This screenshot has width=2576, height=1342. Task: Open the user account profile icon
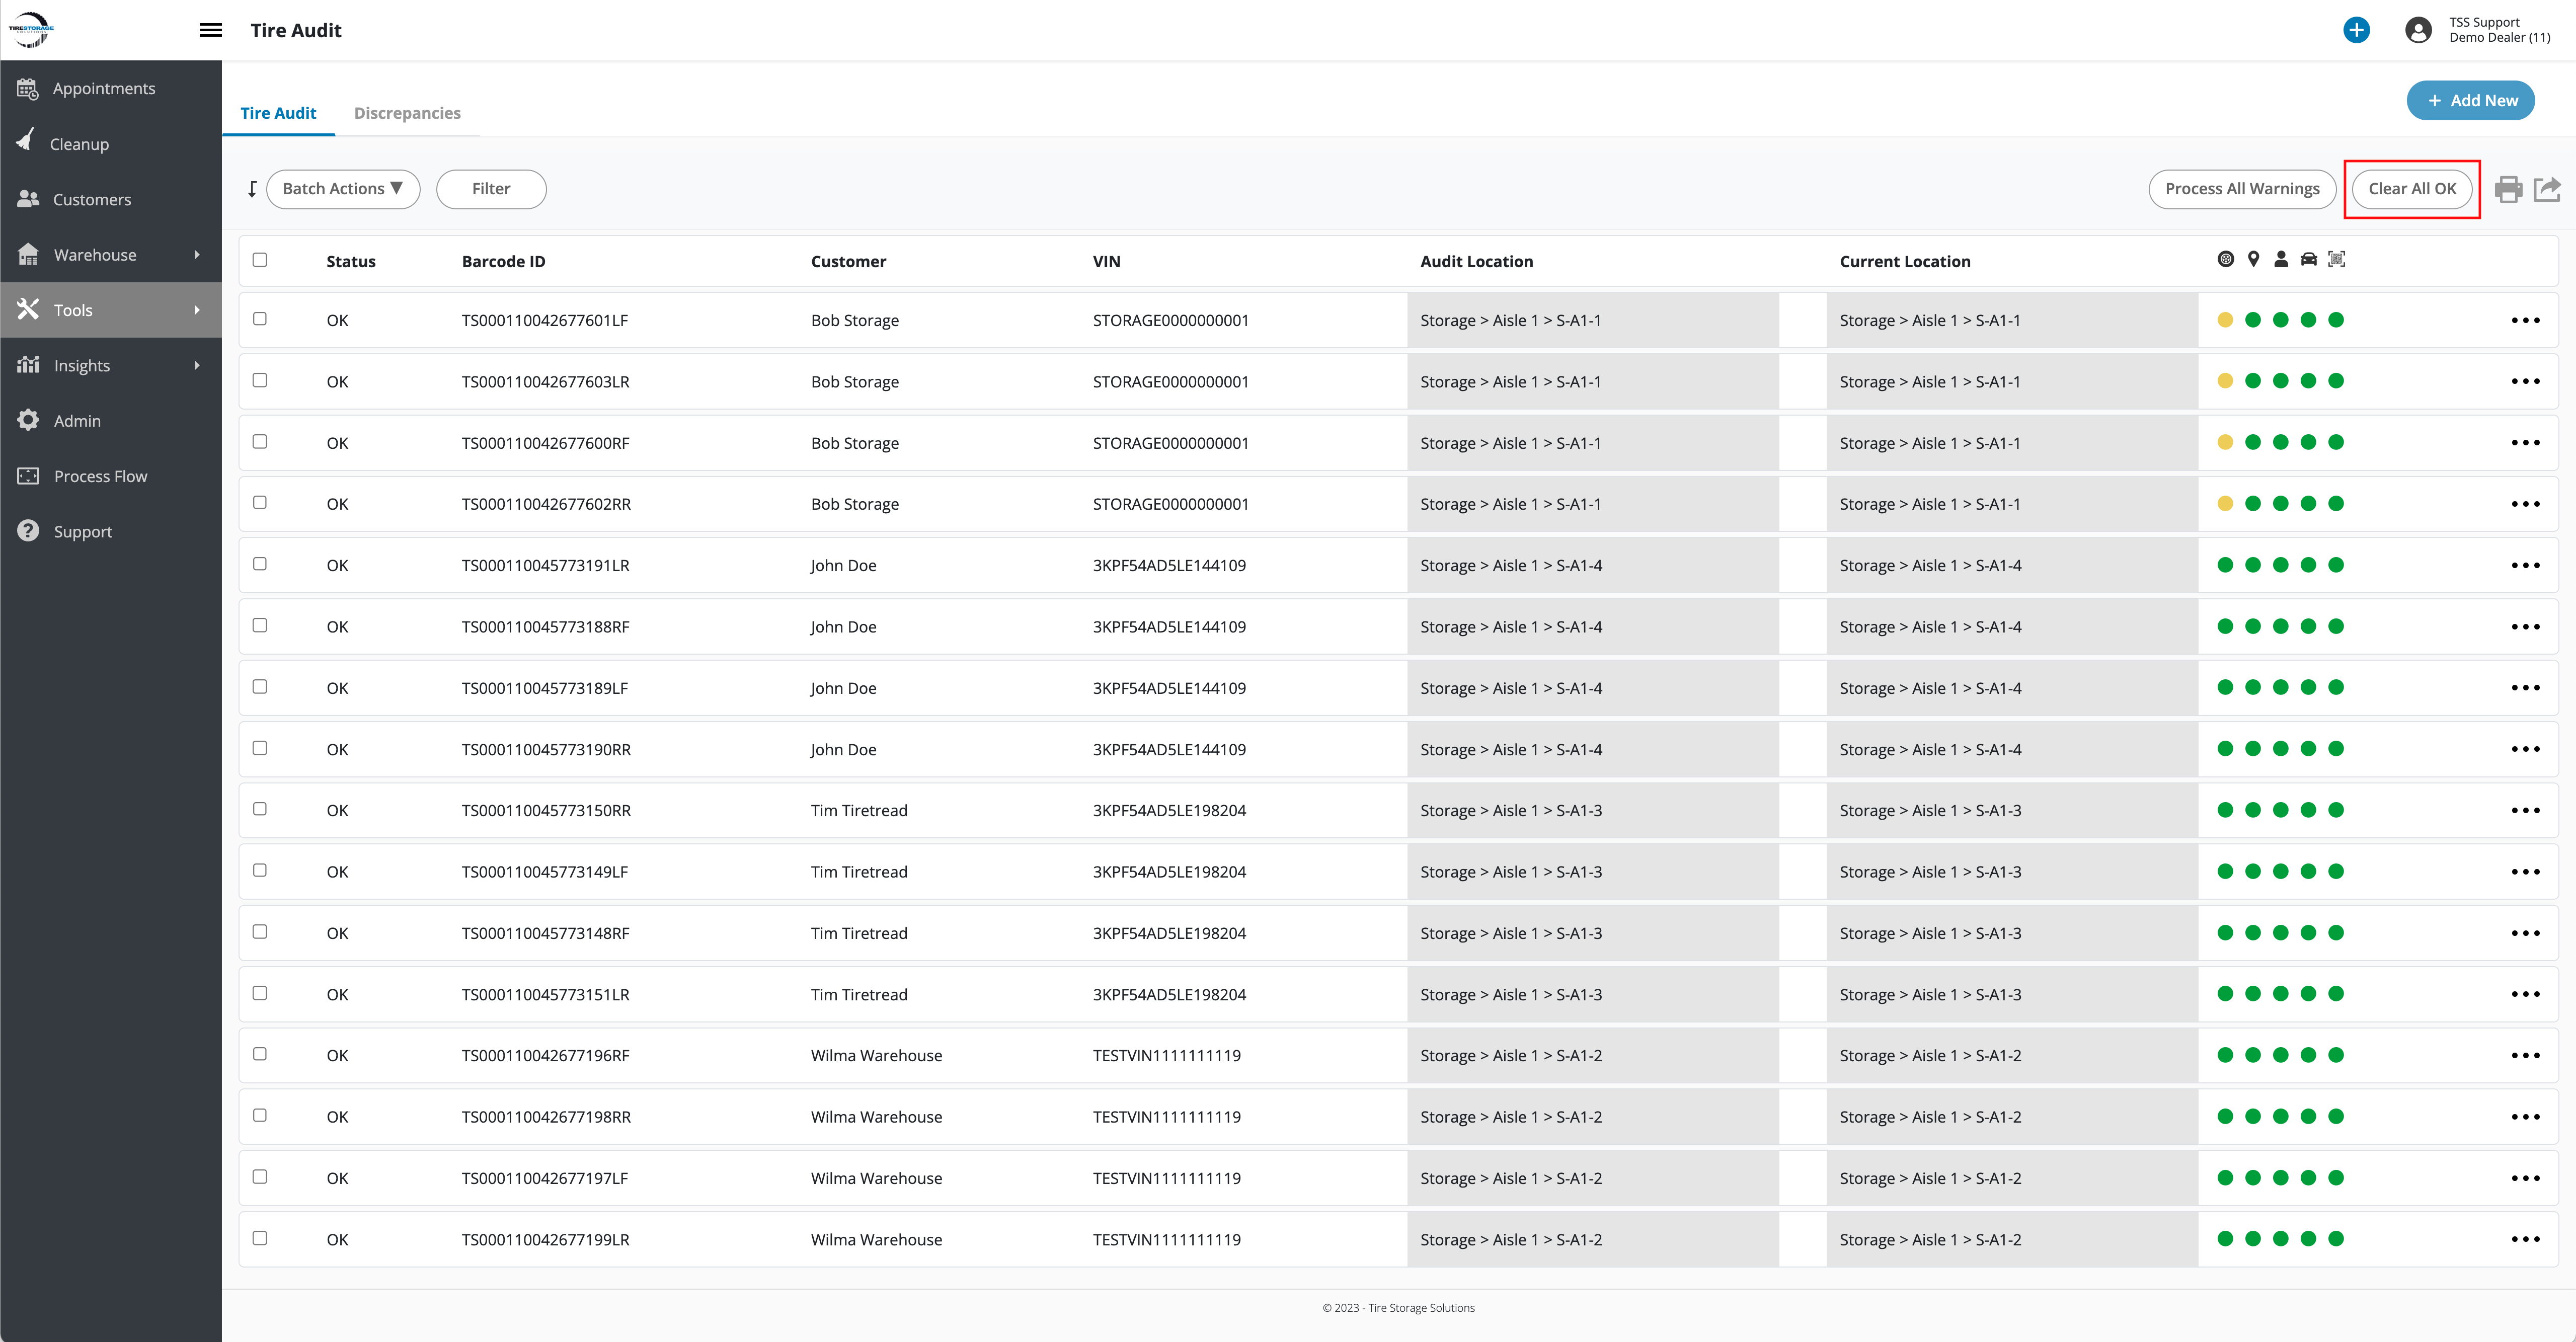point(2418,30)
